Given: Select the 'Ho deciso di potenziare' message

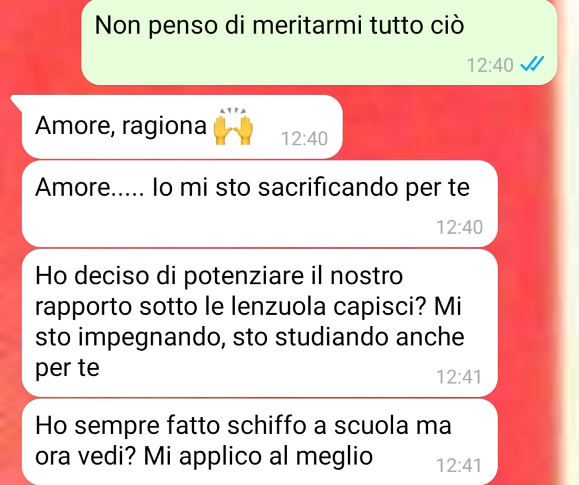Looking at the screenshot, I should tap(259, 322).
